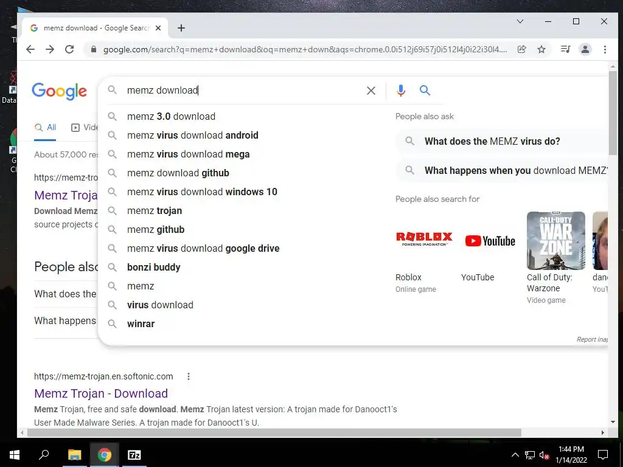The image size is (623, 467).
Task: Open 7-Zip from the taskbar
Action: (x=134, y=455)
